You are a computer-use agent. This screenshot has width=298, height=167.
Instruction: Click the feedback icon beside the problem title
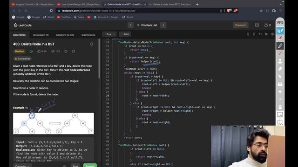click(91, 44)
